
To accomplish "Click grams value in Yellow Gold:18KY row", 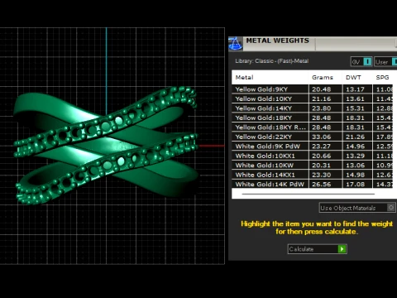I will point(321,118).
